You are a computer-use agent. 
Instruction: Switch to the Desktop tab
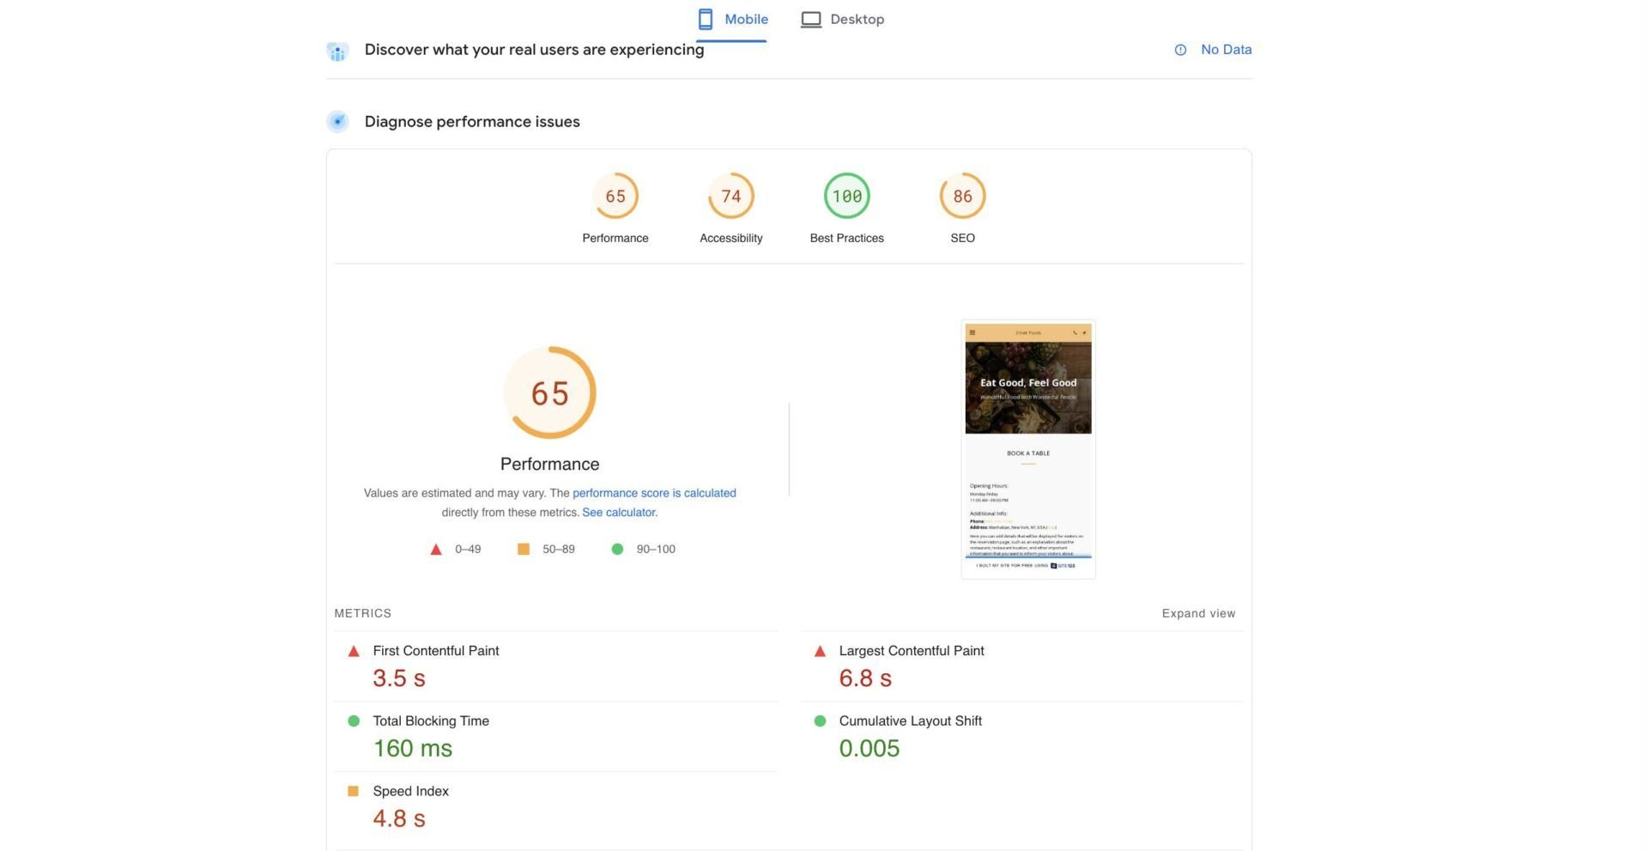pos(843,20)
